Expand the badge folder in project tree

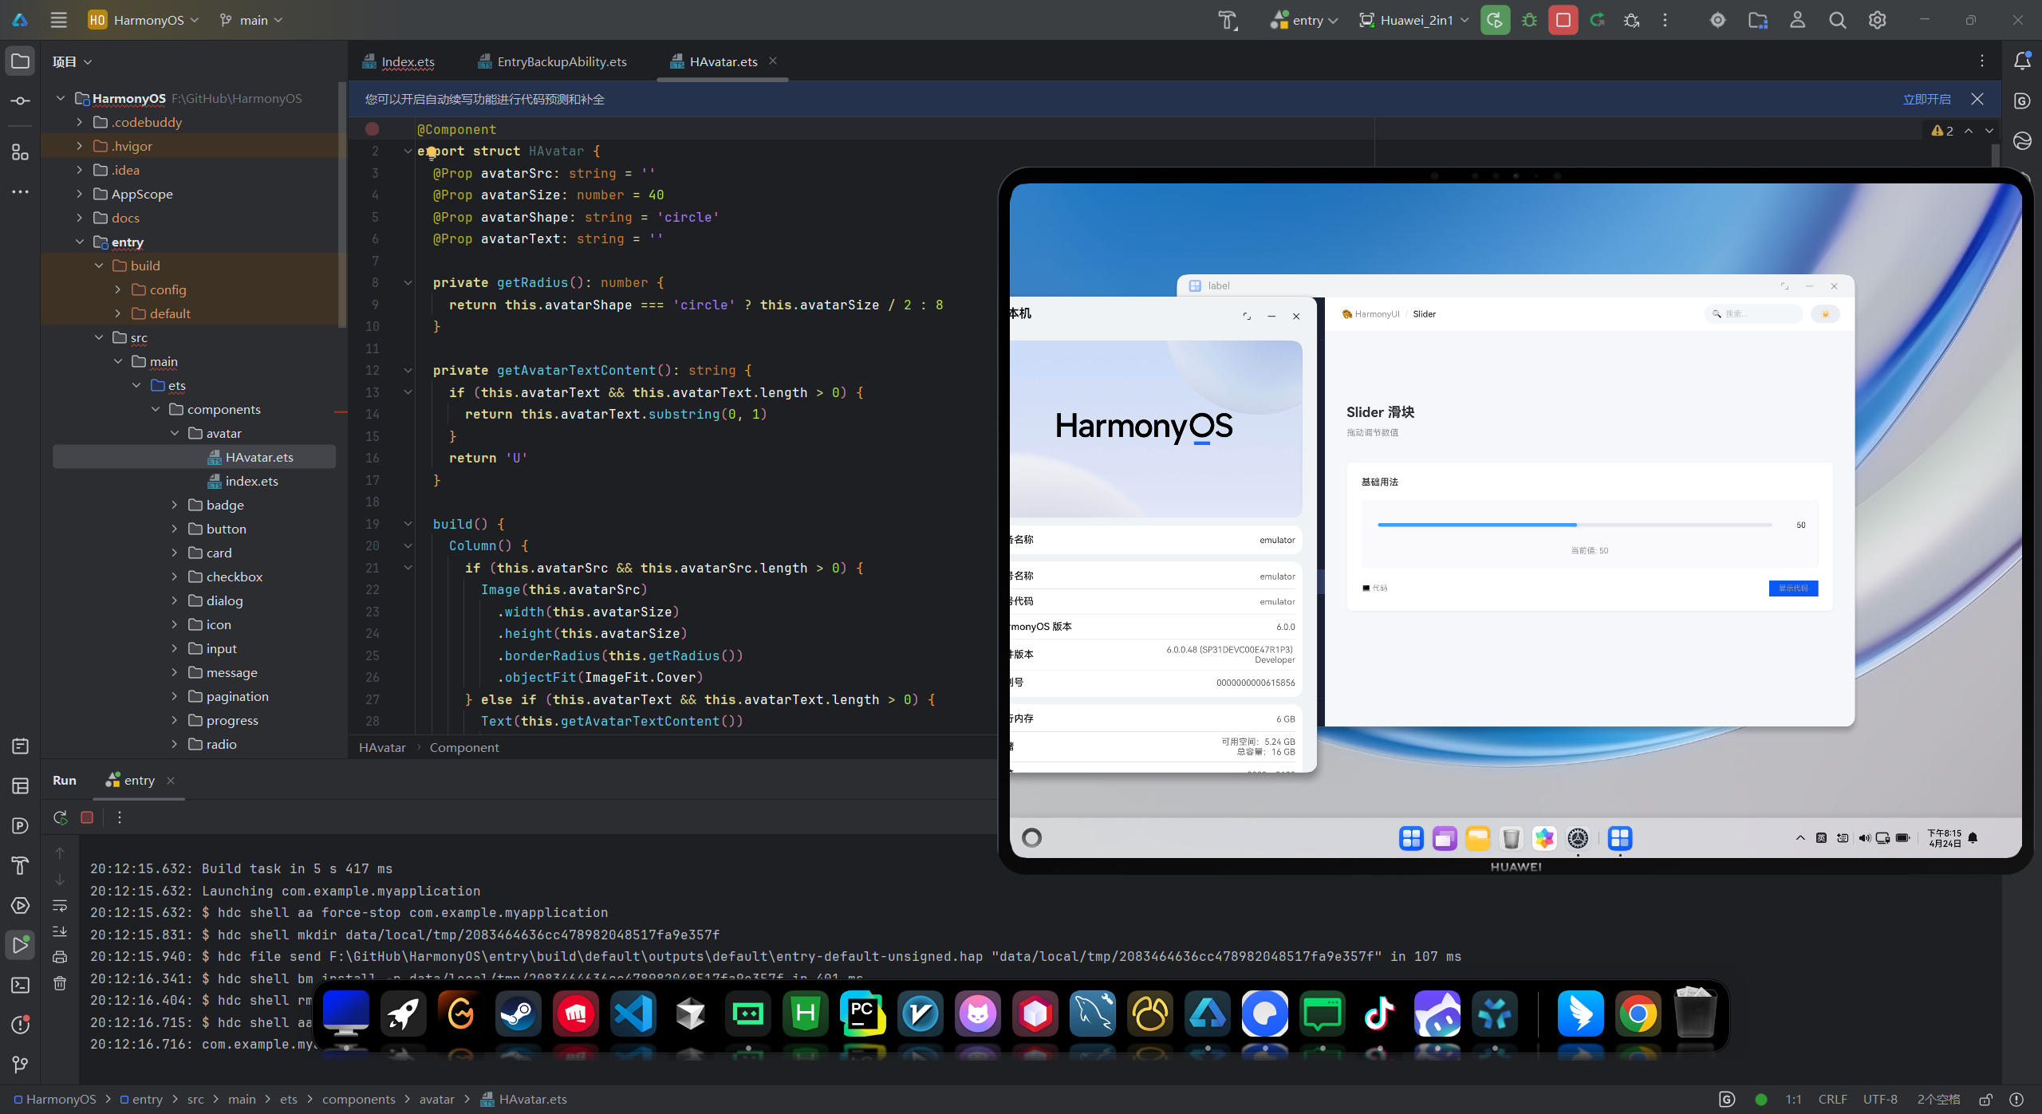175,505
